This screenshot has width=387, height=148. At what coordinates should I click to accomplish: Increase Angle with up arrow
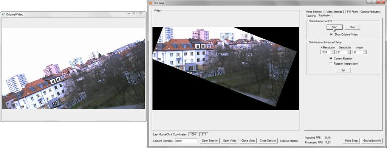(x=365, y=51)
